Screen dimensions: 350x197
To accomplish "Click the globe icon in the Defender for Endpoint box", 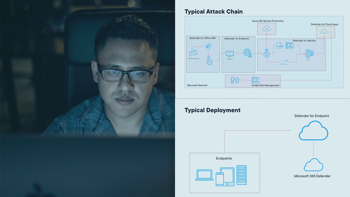I will [247, 53].
